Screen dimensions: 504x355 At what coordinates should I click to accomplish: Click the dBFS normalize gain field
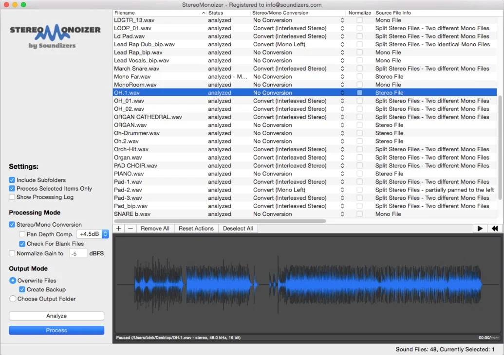78,253
